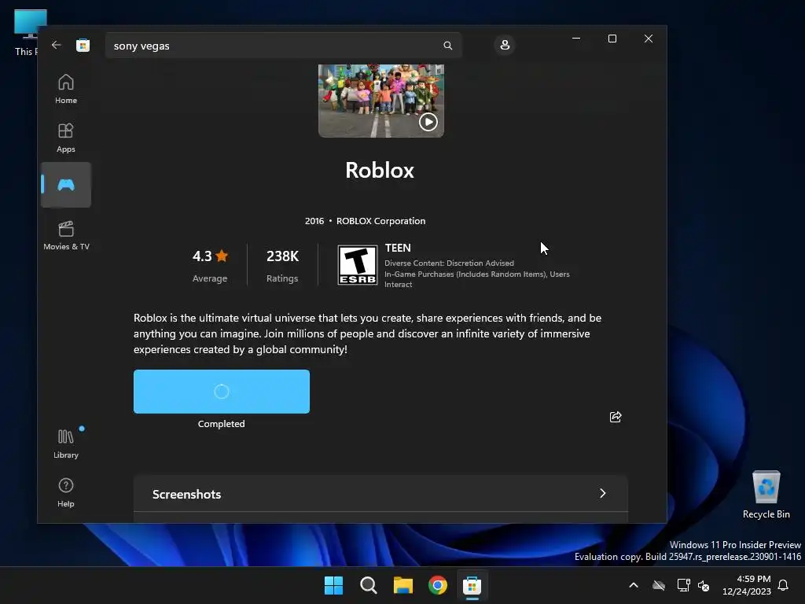Click the search magnifier in the search box
805x604 pixels.
coord(447,46)
